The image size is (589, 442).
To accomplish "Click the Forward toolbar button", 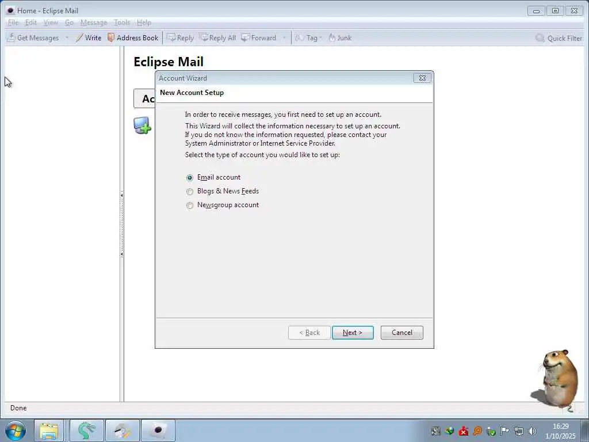I will tap(259, 38).
